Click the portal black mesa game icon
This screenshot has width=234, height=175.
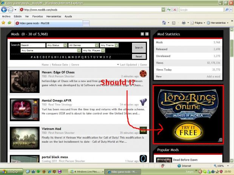tap(143, 159)
